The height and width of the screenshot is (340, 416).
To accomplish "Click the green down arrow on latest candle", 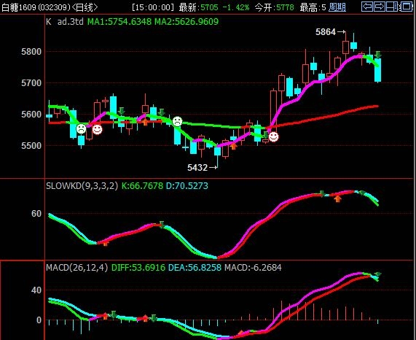I will pos(378,55).
